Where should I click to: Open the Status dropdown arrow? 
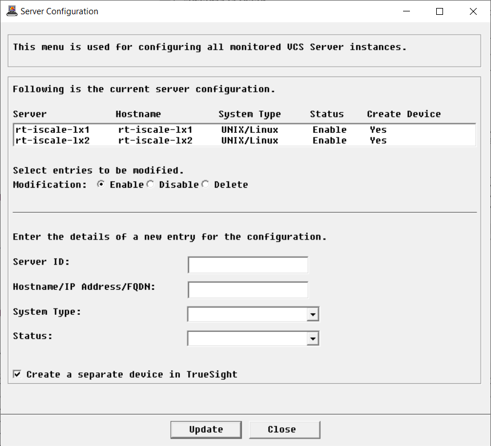(x=313, y=338)
